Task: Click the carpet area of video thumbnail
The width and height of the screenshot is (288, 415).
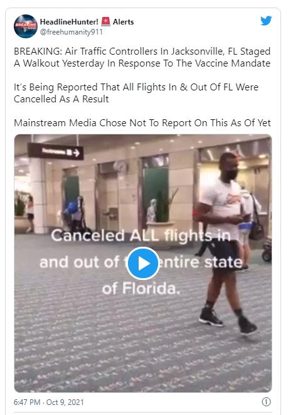Action: (106, 344)
